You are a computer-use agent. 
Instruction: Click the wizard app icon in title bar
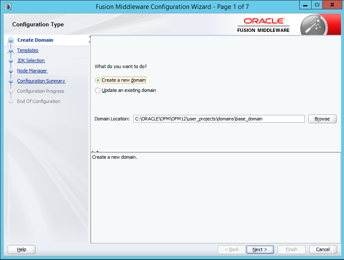(7, 6)
